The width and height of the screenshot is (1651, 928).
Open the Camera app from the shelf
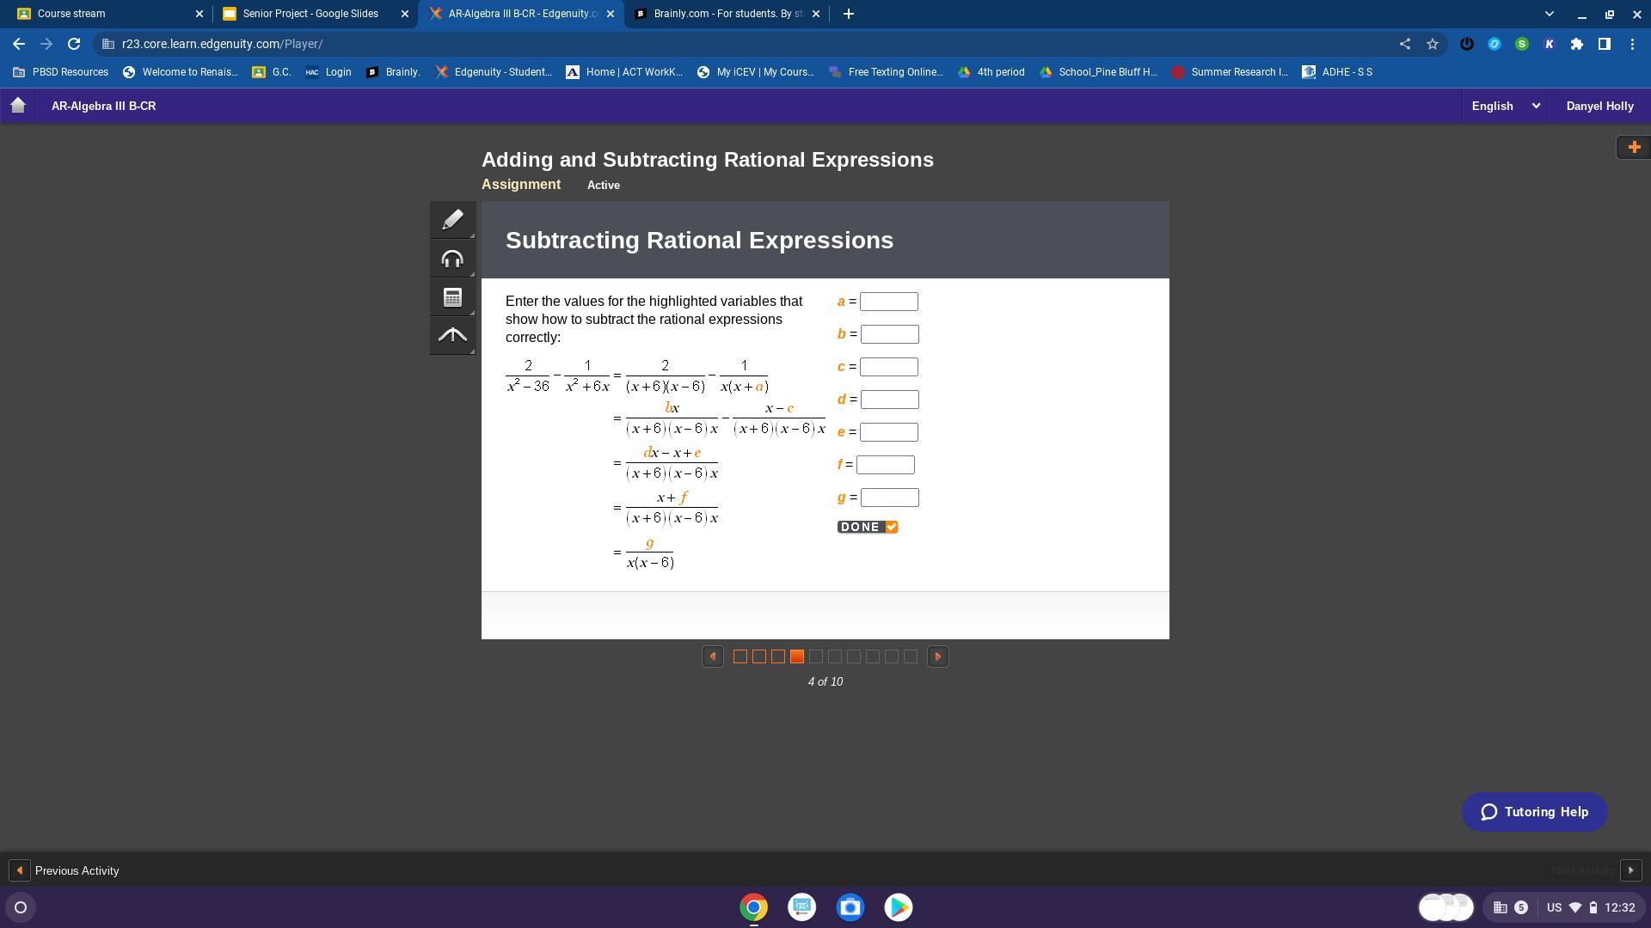point(850,907)
